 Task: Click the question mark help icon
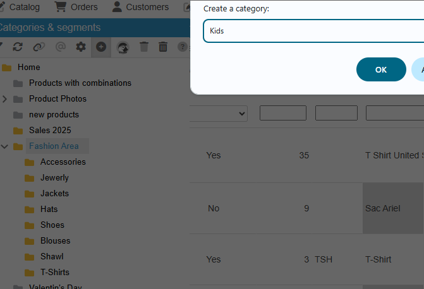[183, 47]
